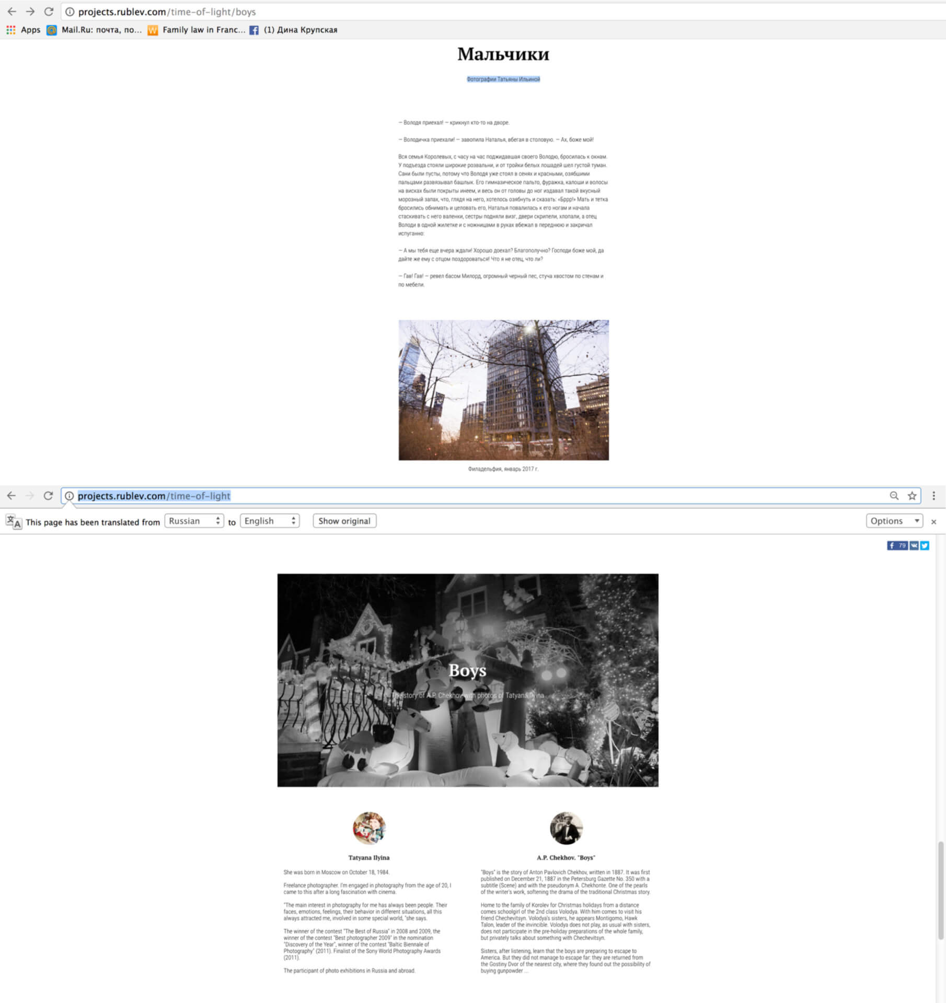Open the English target language dropdown
Screen dimensions: 946x1003
click(270, 521)
